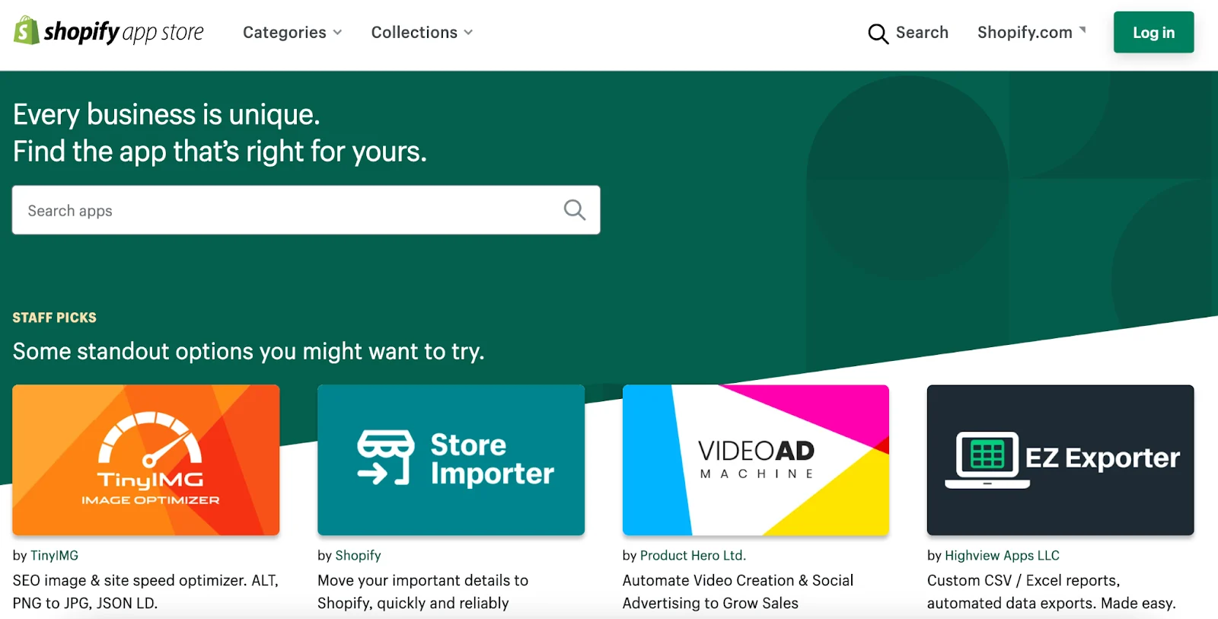Image resolution: width=1218 pixels, height=619 pixels.
Task: Open the Collections dropdown menu
Action: tap(422, 33)
